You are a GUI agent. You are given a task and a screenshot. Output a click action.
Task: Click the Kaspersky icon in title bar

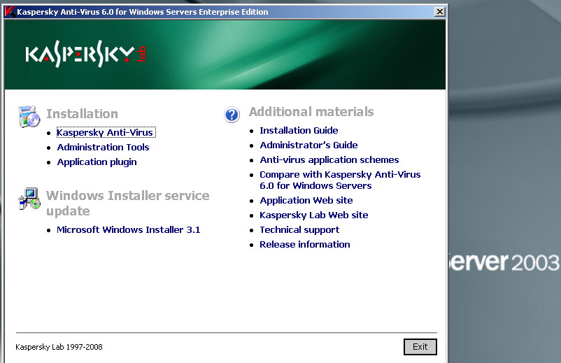[x=10, y=12]
